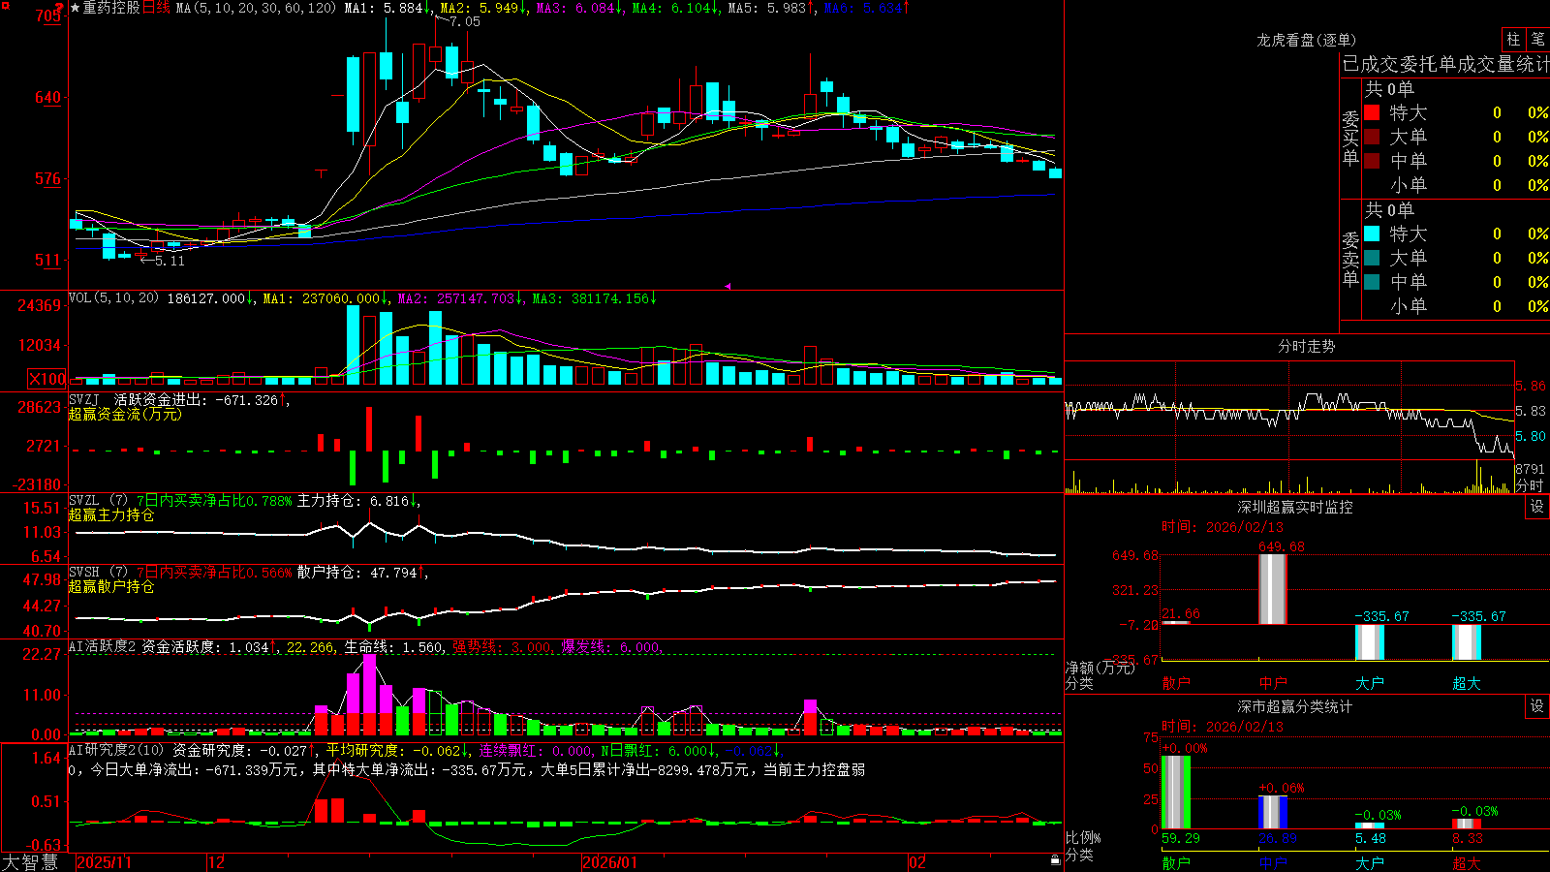Screen dimensions: 1550x872
Task: Click the teal 大单 sell order swatch
Action: (1372, 258)
